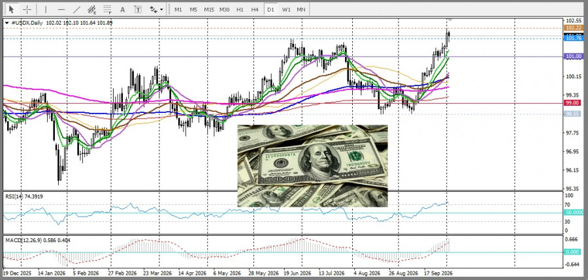588x280 pixels.
Task: Select the text 'A' tool
Action: [123, 9]
